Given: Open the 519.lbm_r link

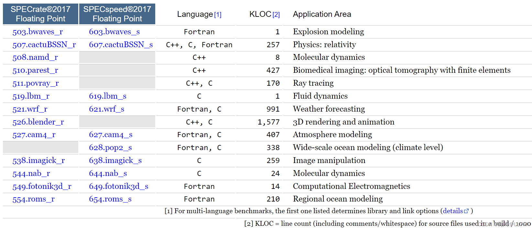Looking at the screenshot, I should pos(31,96).
